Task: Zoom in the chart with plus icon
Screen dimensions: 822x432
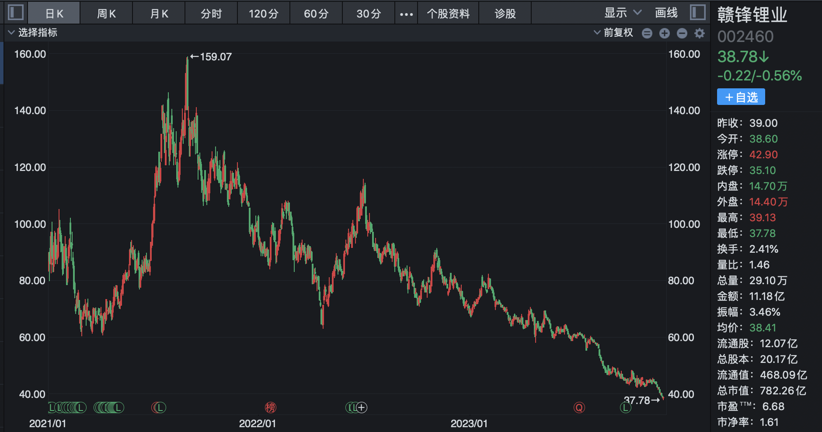Action: [x=665, y=33]
